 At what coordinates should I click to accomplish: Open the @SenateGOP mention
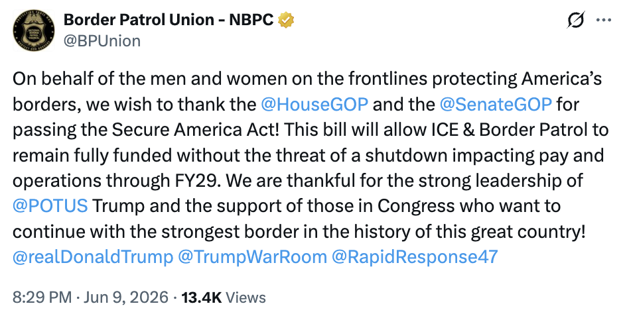pyautogui.click(x=496, y=104)
